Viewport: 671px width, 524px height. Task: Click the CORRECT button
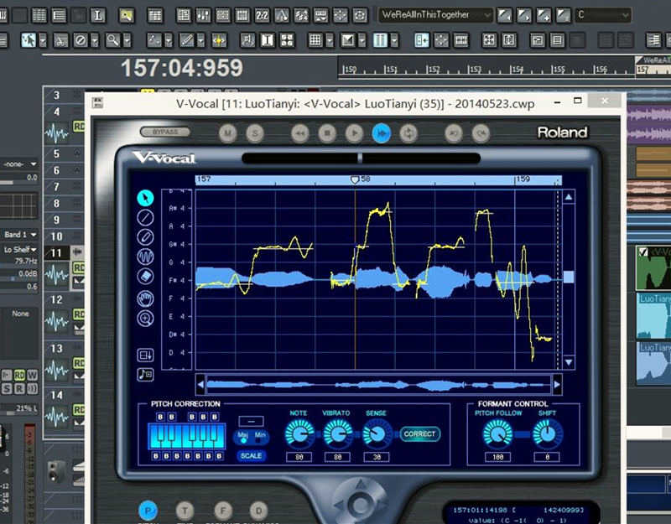pos(419,434)
